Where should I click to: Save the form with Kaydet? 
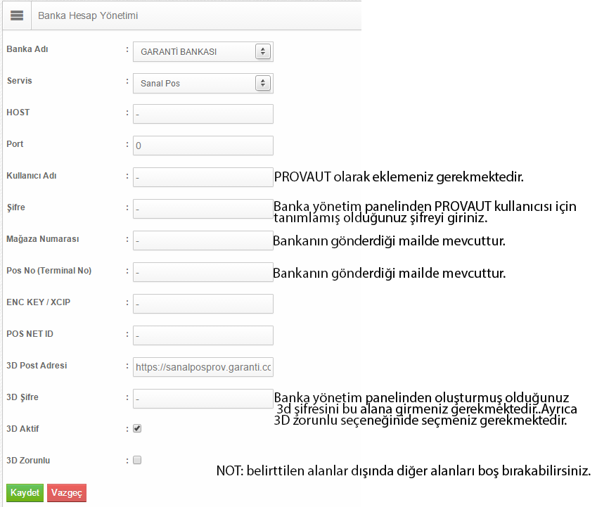pyautogui.click(x=25, y=493)
